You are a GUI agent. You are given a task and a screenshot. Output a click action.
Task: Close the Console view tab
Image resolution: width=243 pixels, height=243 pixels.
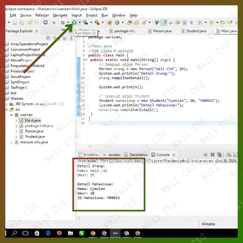(174, 155)
